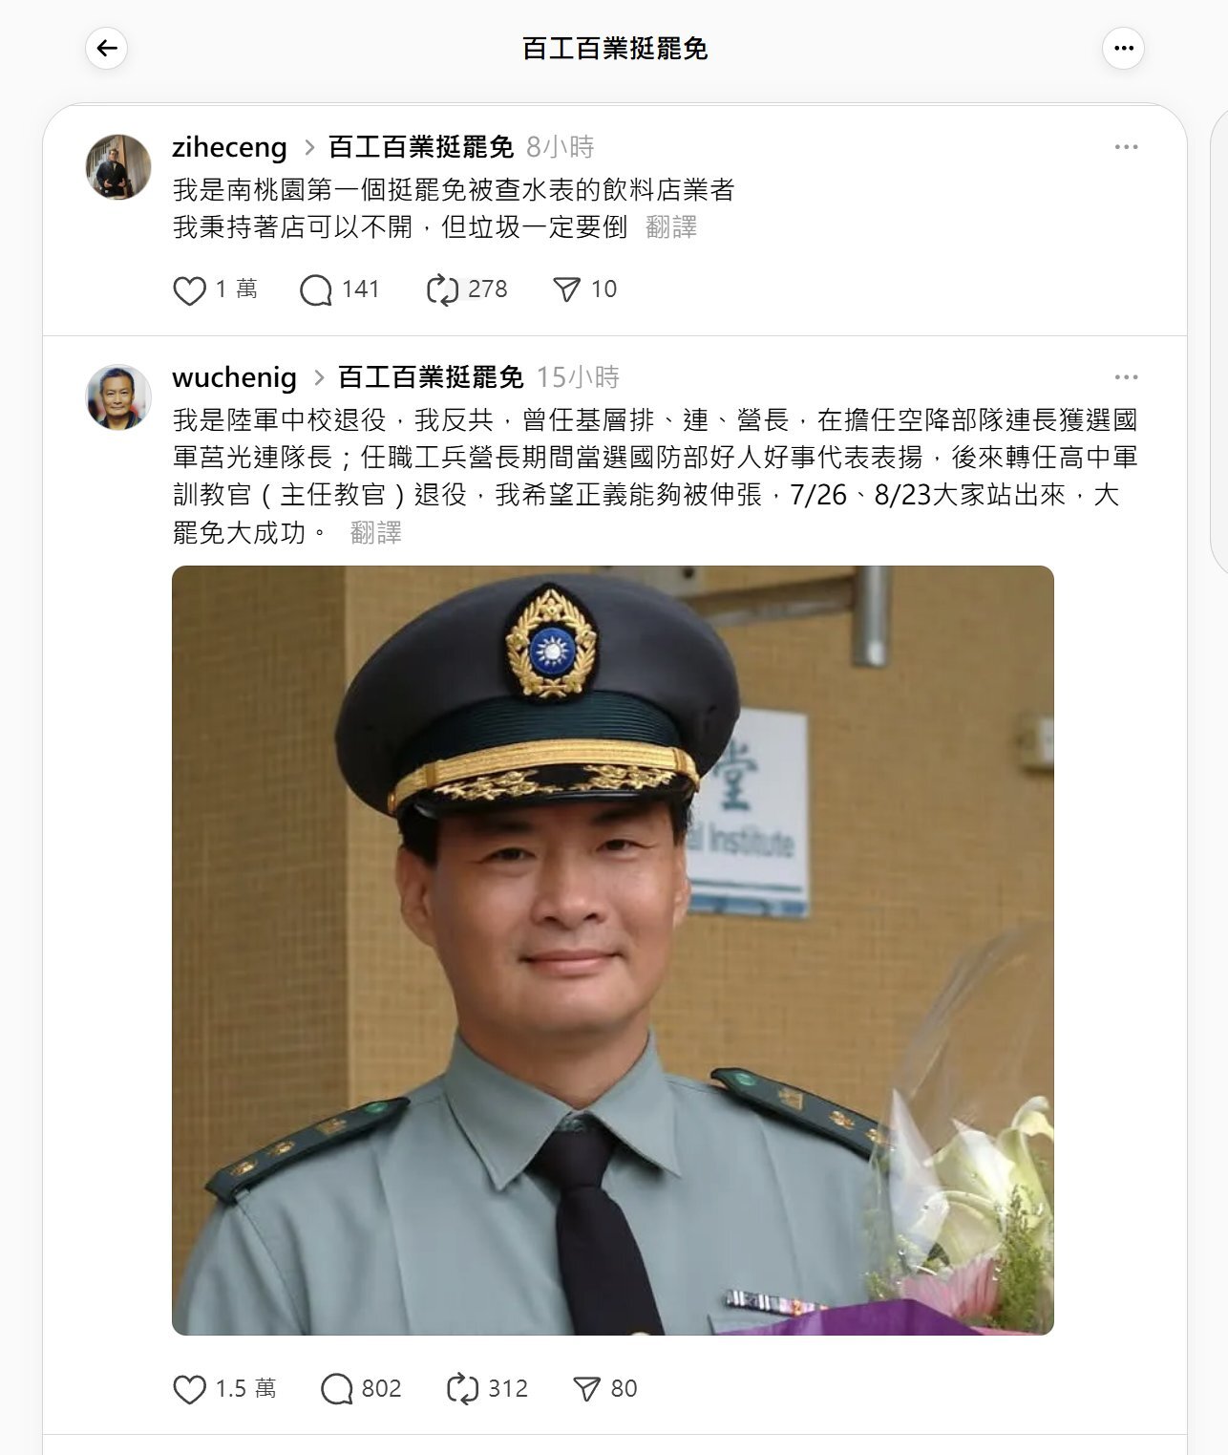Screen dimensions: 1228x1455
Task: Open wuchenig's profile avatar
Action: click(x=119, y=396)
